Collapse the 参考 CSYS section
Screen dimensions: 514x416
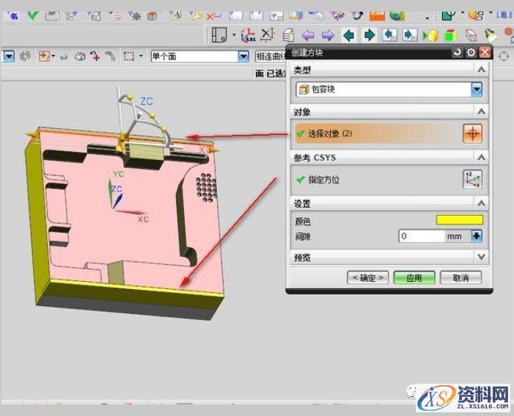[x=481, y=157]
